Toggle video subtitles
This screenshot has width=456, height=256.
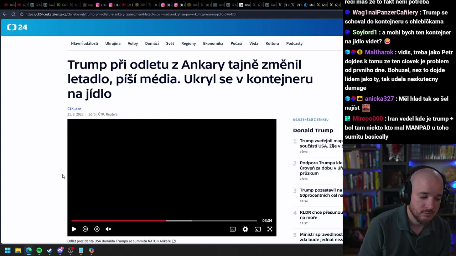[x=233, y=229]
